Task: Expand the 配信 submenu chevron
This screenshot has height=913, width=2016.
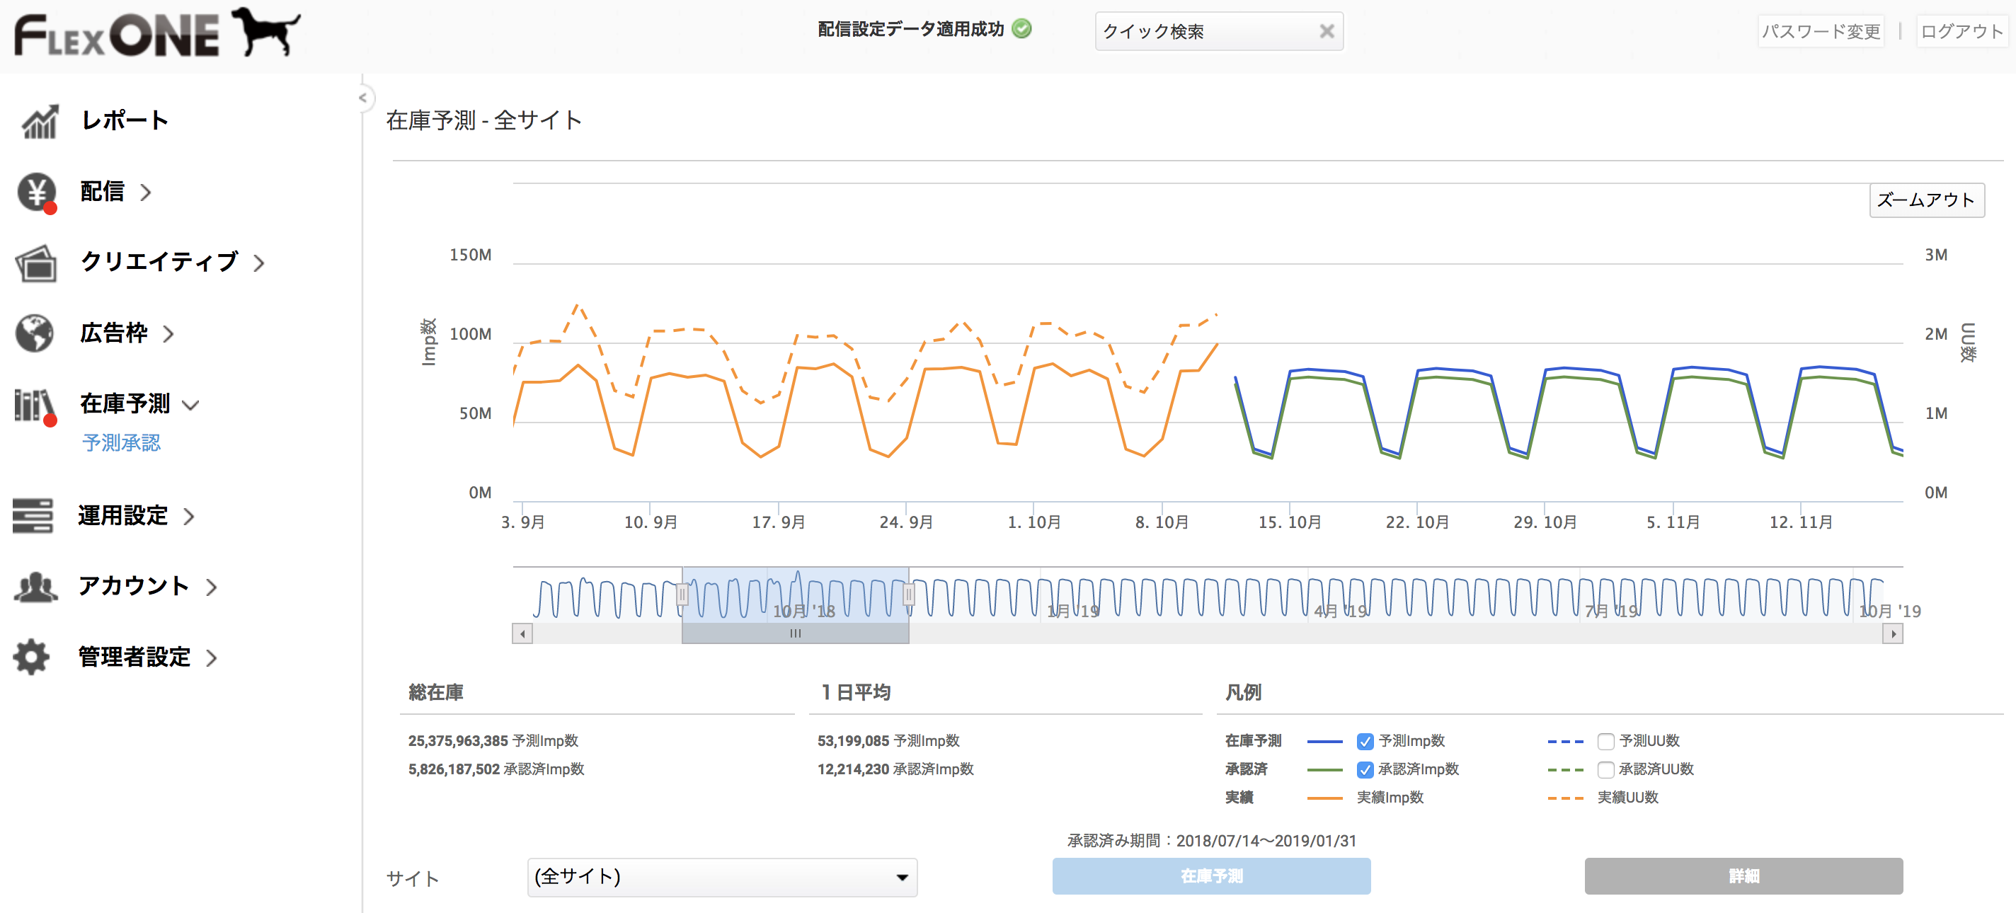Action: 146,193
